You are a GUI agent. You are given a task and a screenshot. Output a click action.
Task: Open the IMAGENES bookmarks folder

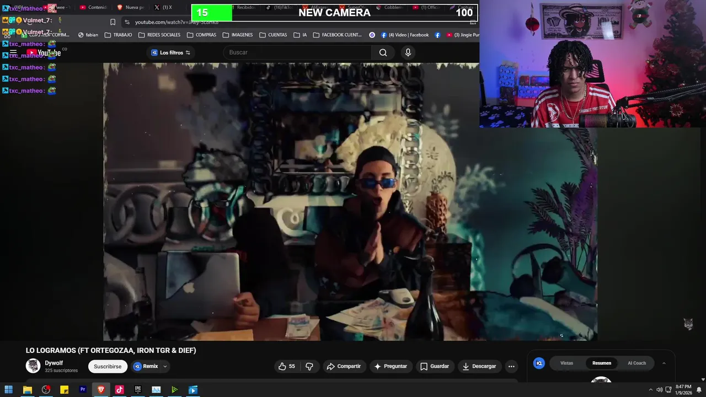[x=238, y=35]
